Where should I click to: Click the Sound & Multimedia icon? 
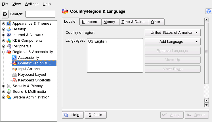[x=9, y=92]
